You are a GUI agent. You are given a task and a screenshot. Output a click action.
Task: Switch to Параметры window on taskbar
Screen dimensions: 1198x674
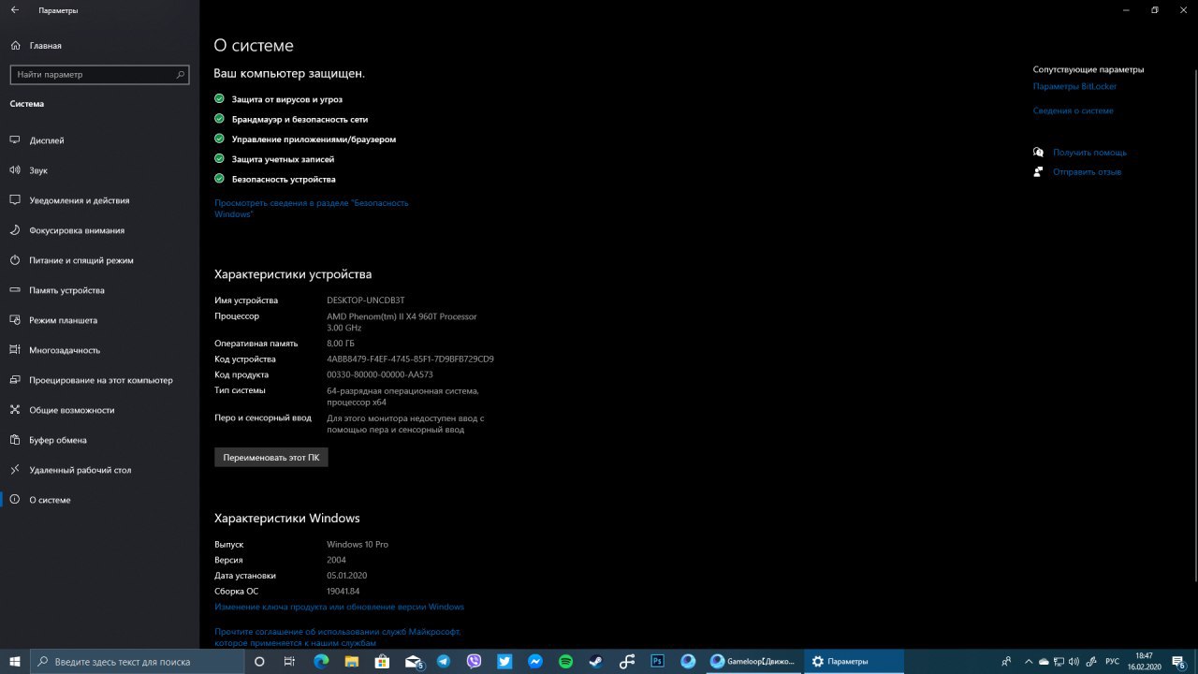[x=854, y=661]
